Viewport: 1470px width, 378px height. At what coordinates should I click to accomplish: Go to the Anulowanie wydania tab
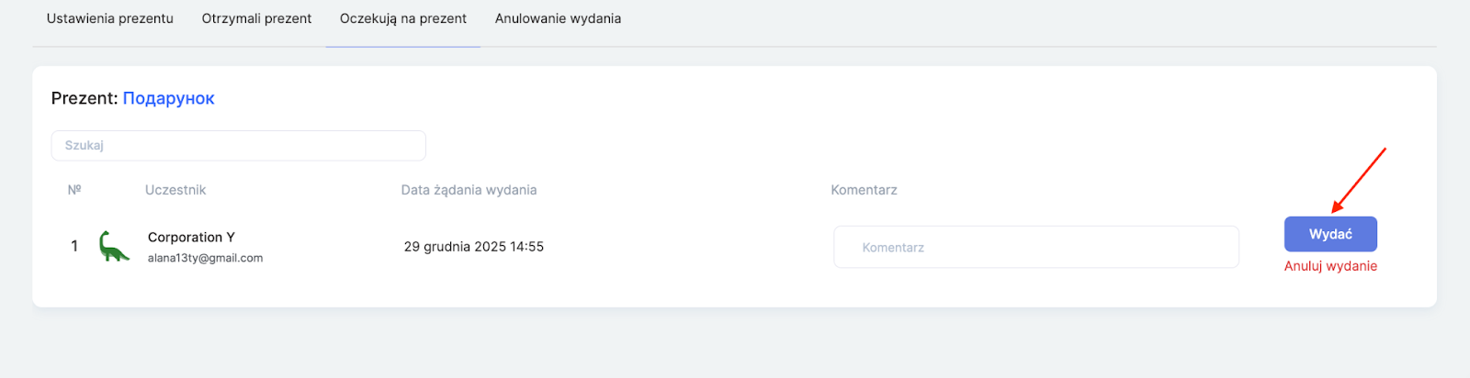coord(558,18)
